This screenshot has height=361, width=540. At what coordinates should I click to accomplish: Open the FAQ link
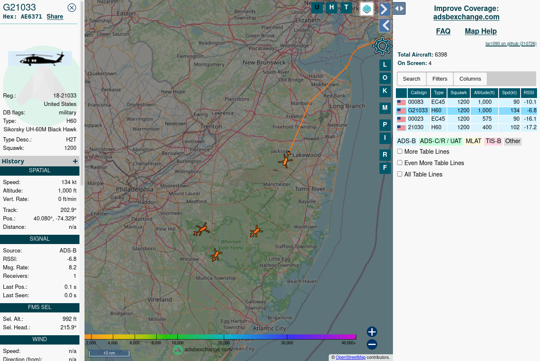(443, 31)
